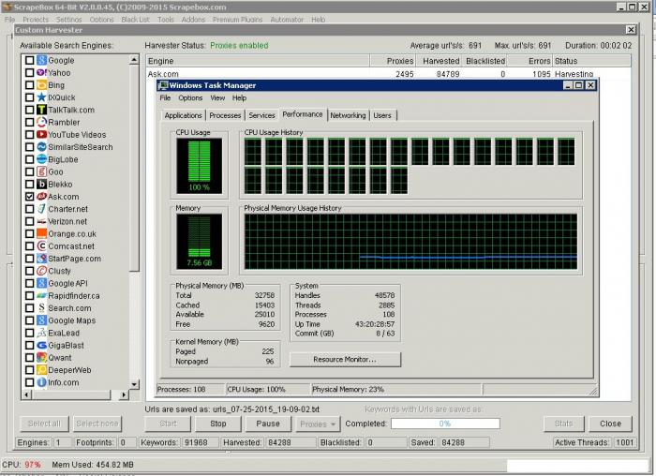Open ScrapeBox Addons menu
Screen dimensions: 656x476
click(x=193, y=20)
